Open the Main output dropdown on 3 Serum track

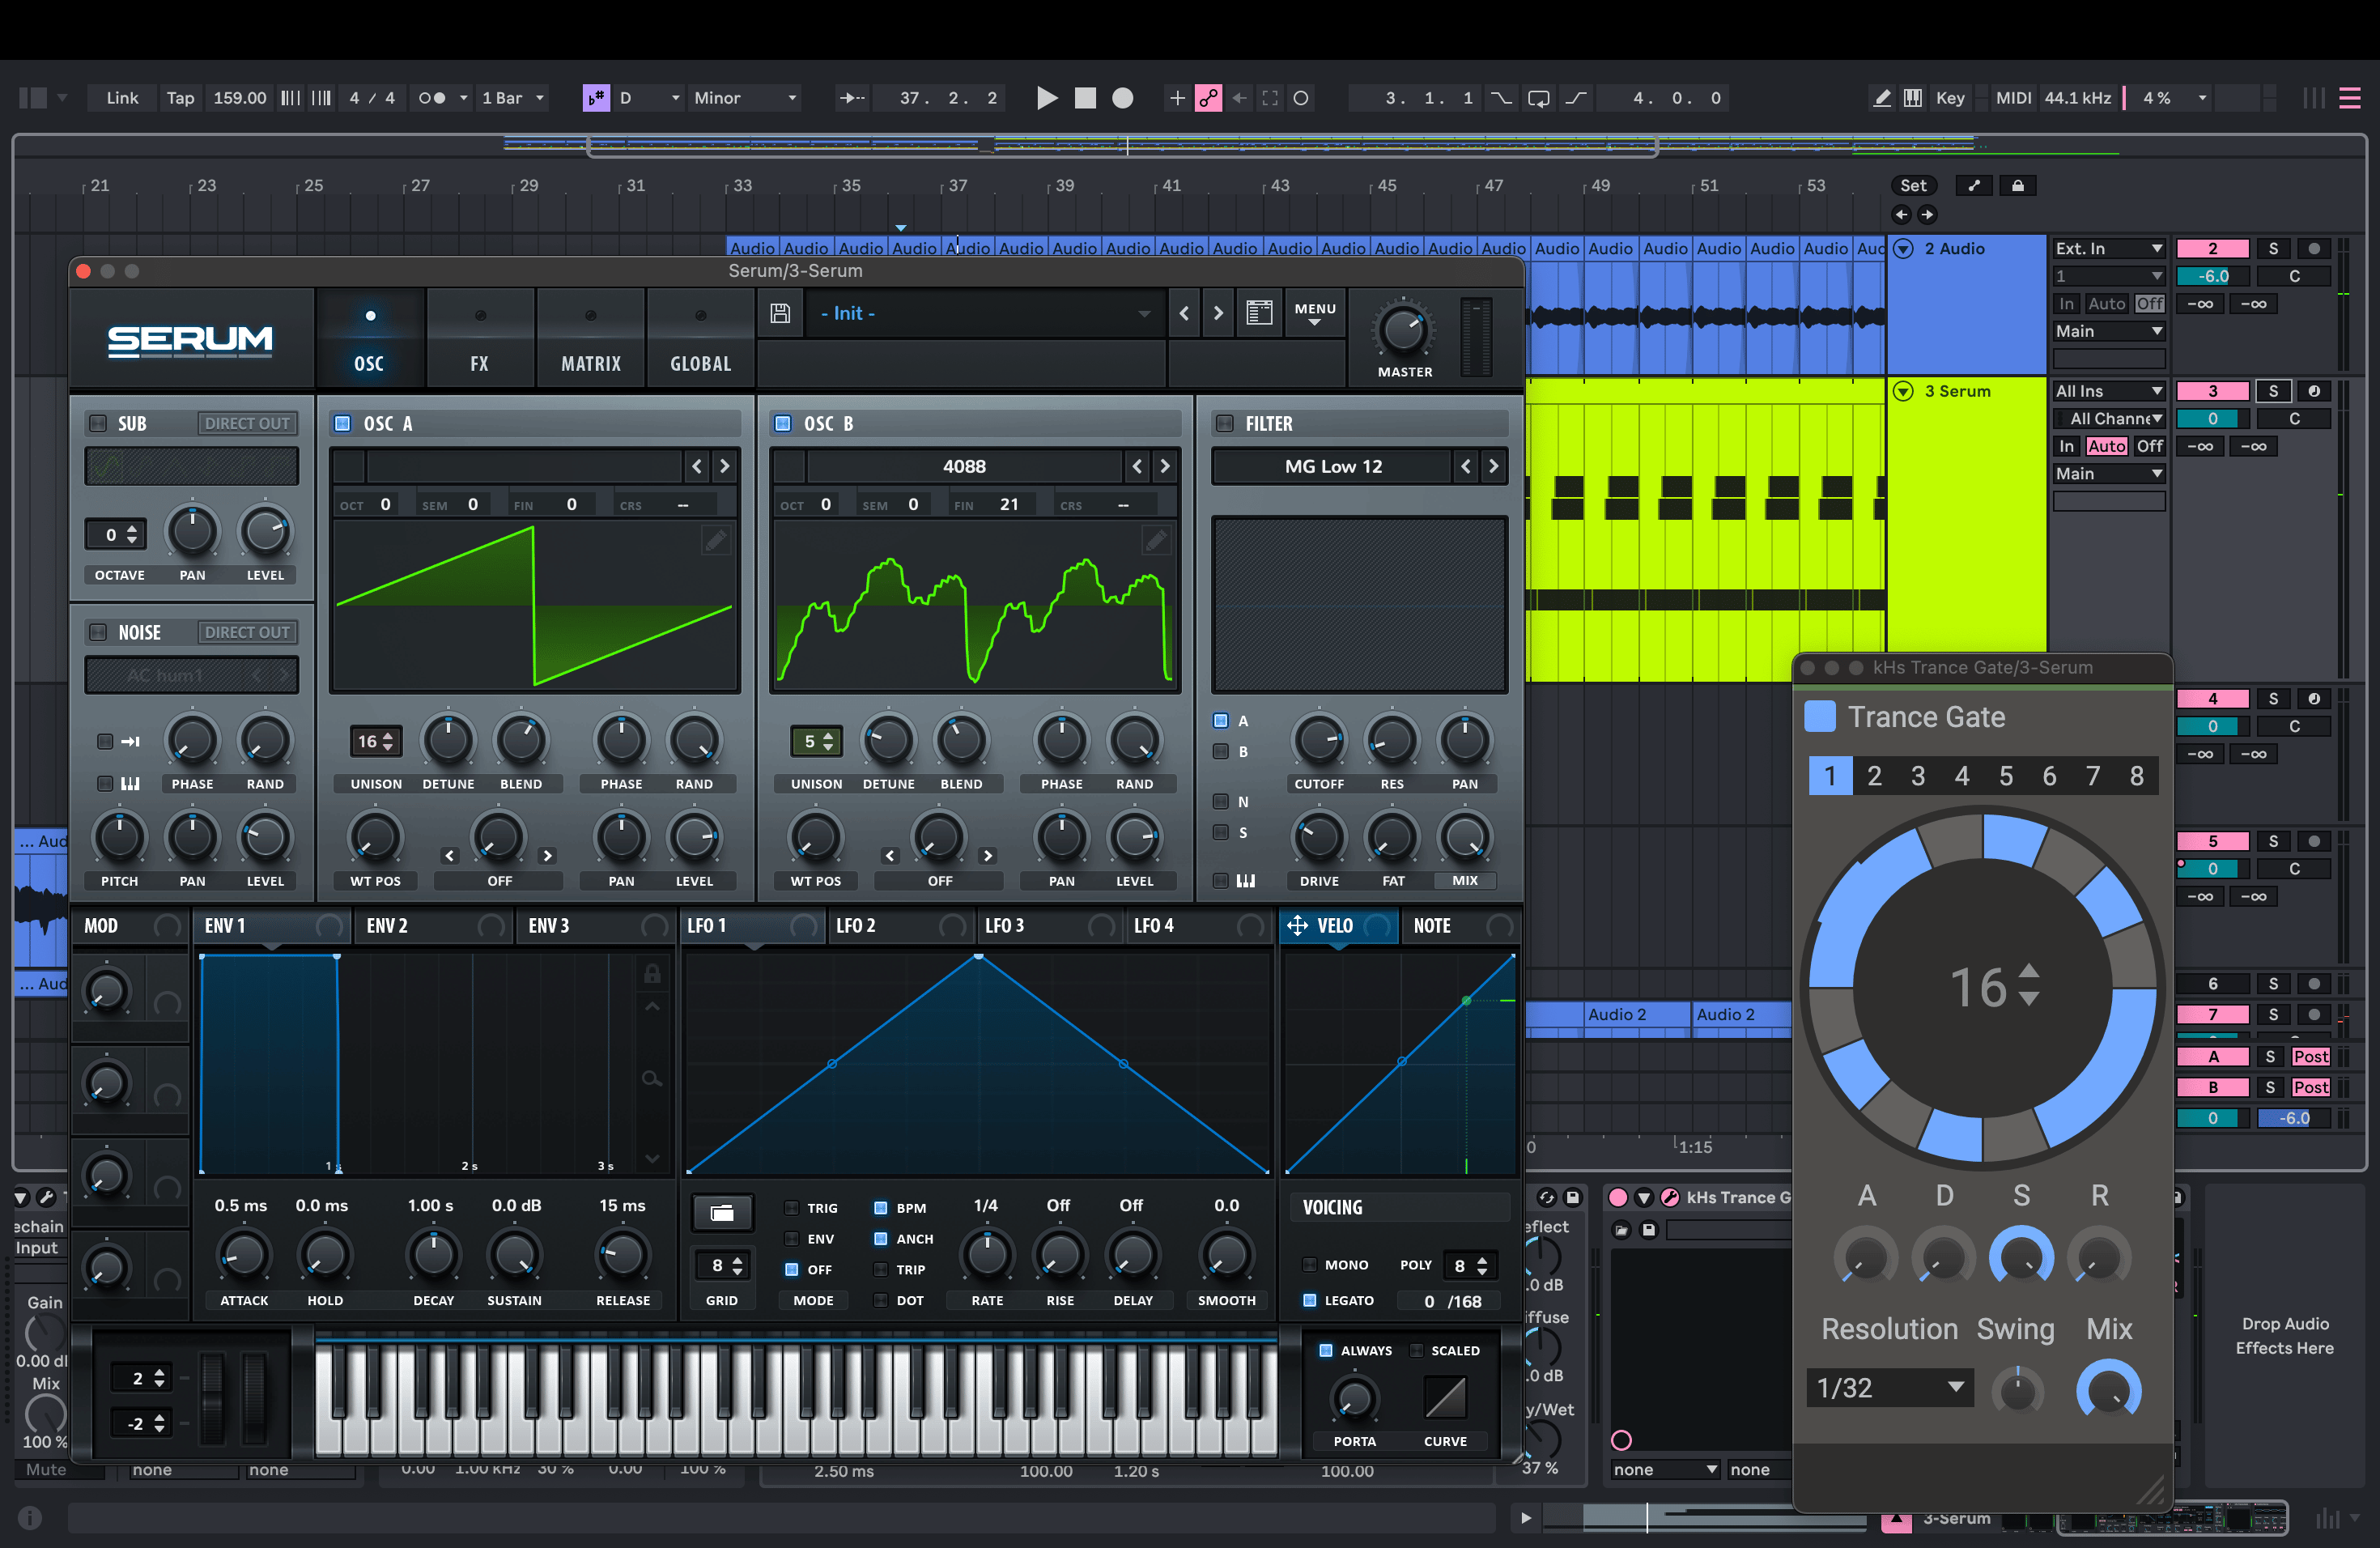[x=2109, y=474]
